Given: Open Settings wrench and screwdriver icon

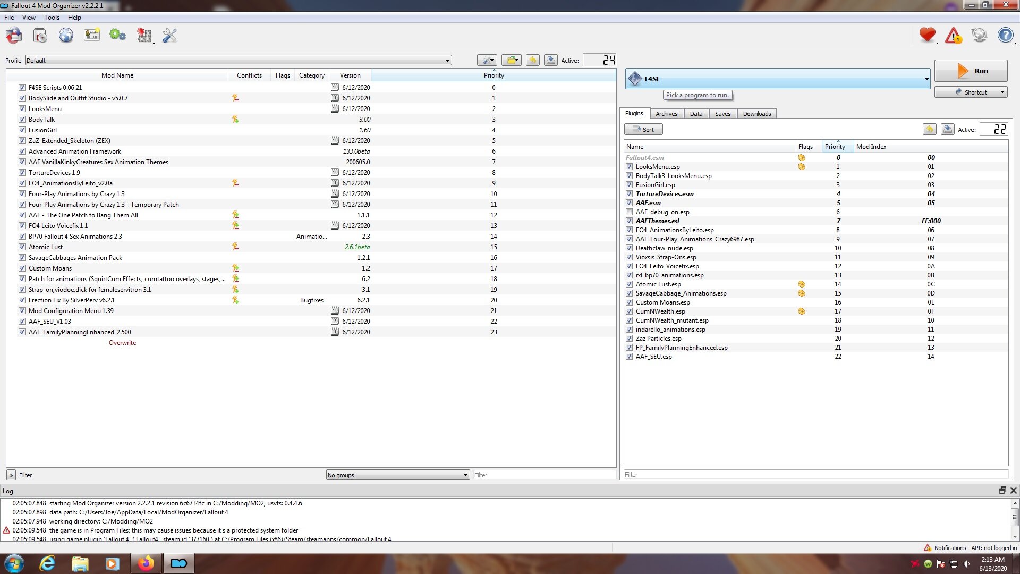Looking at the screenshot, I should (169, 36).
